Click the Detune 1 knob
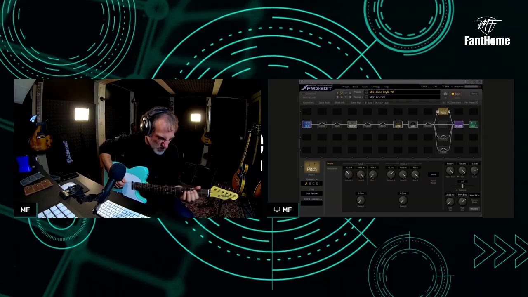The image size is (528, 297). coord(349,174)
